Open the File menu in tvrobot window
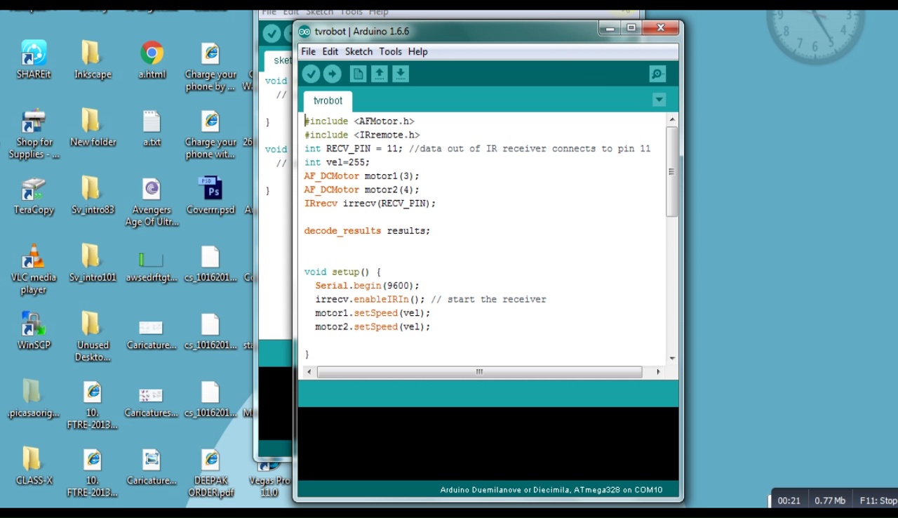The width and height of the screenshot is (898, 518). (x=308, y=51)
